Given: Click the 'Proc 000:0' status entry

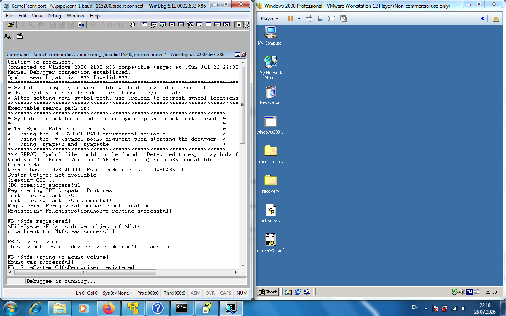Looking at the screenshot, I should 147,293.
